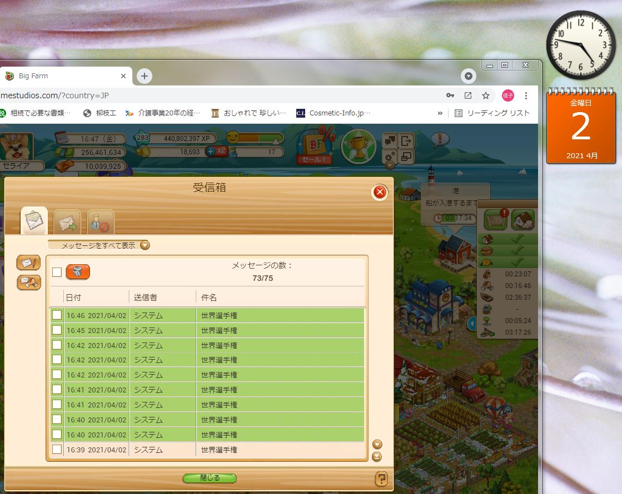
Task: Toggle the fullscreen windows icon
Action: (x=406, y=157)
